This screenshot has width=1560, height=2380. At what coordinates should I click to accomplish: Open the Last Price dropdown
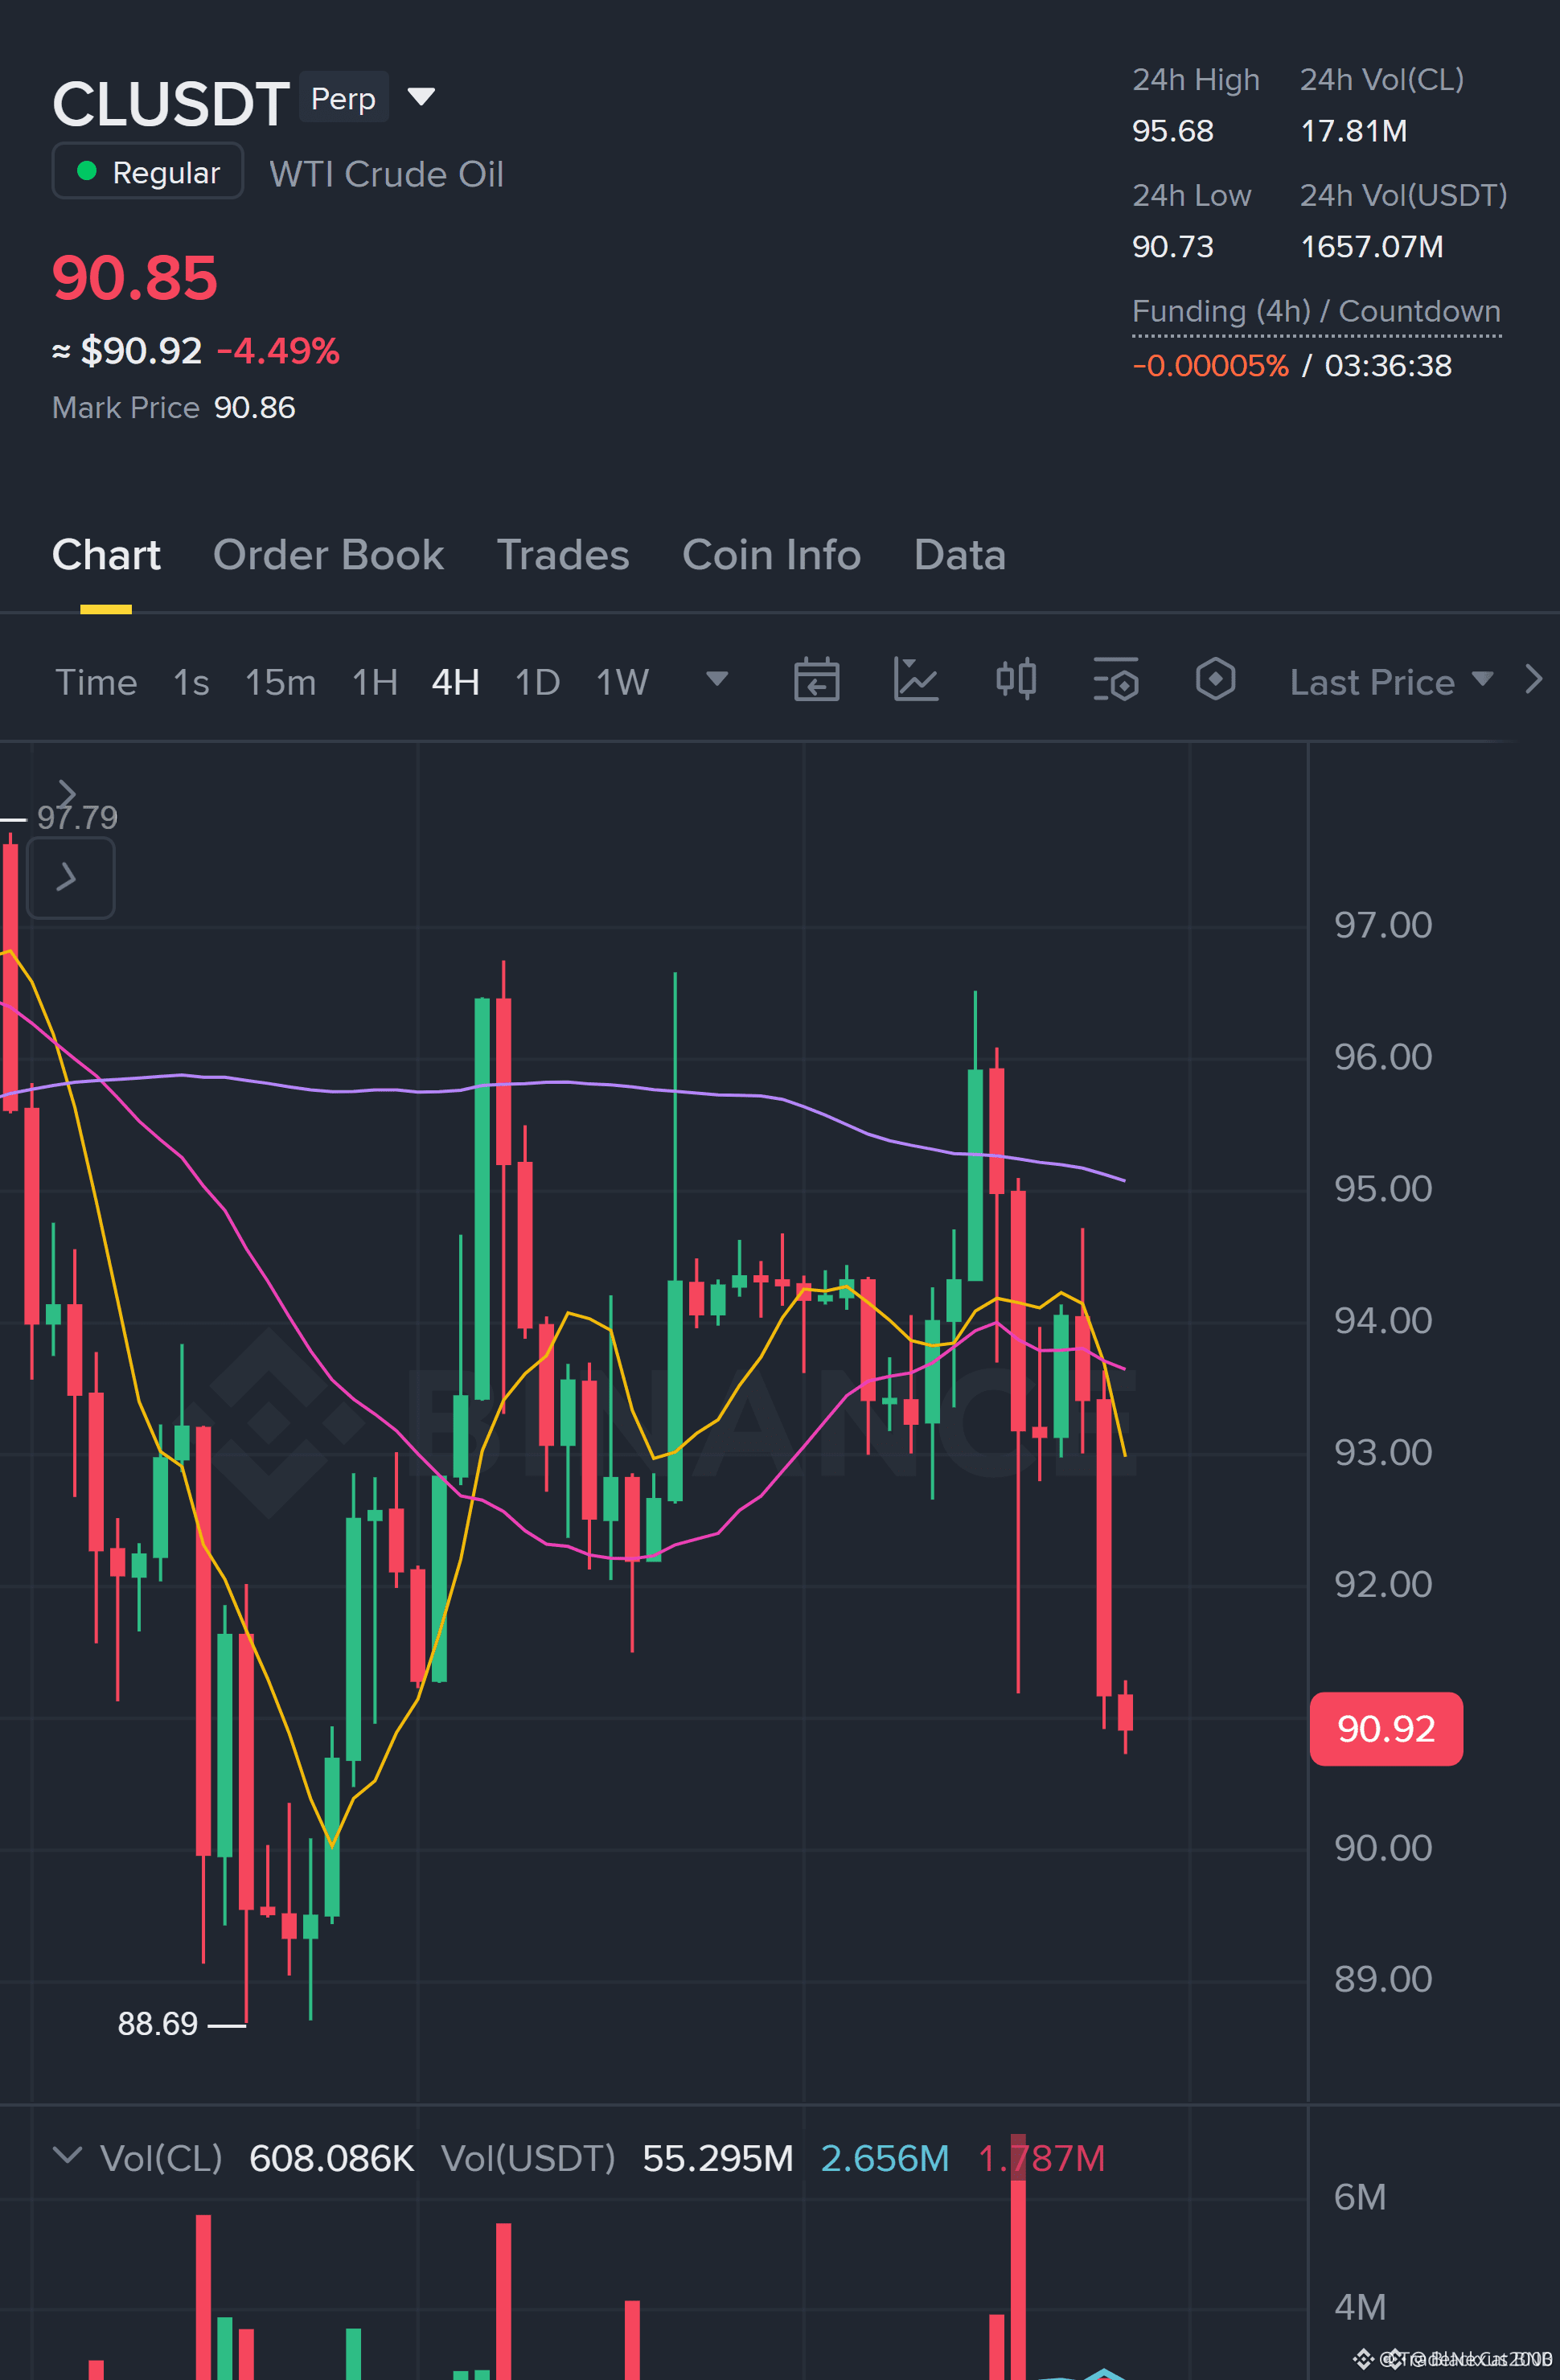[x=1391, y=682]
